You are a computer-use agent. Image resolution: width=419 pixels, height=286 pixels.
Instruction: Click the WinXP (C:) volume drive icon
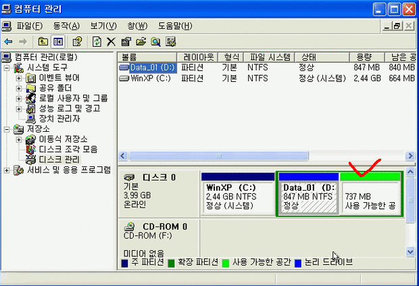click(x=124, y=78)
